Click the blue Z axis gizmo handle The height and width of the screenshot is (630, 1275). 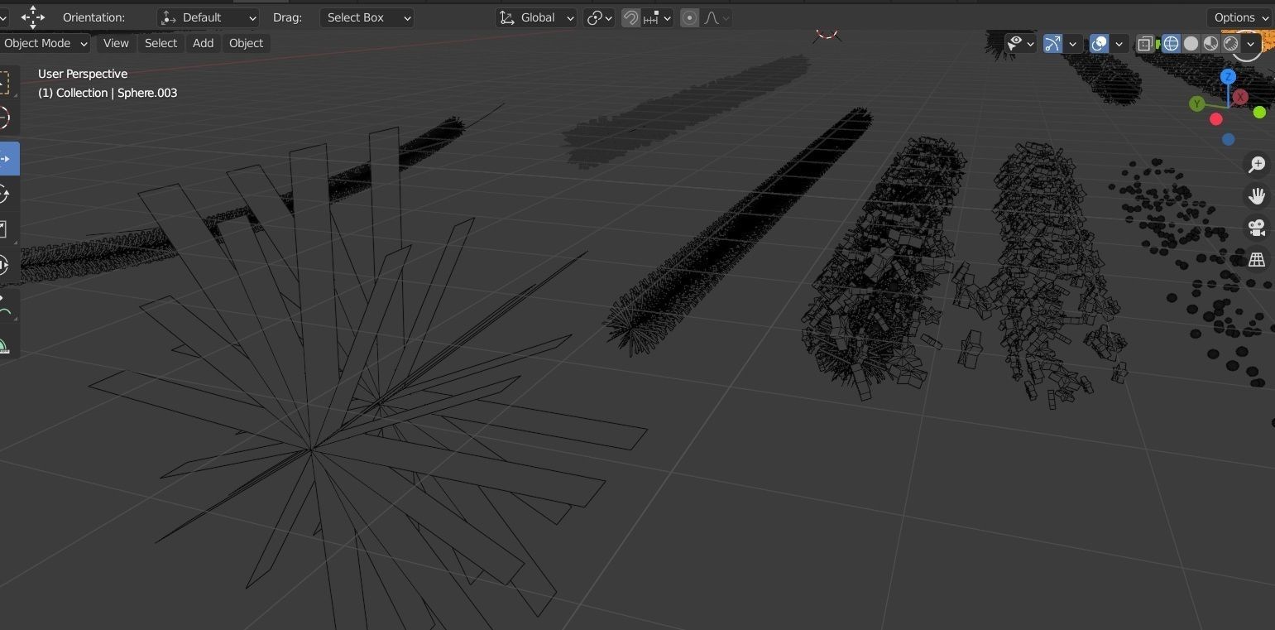[1229, 77]
